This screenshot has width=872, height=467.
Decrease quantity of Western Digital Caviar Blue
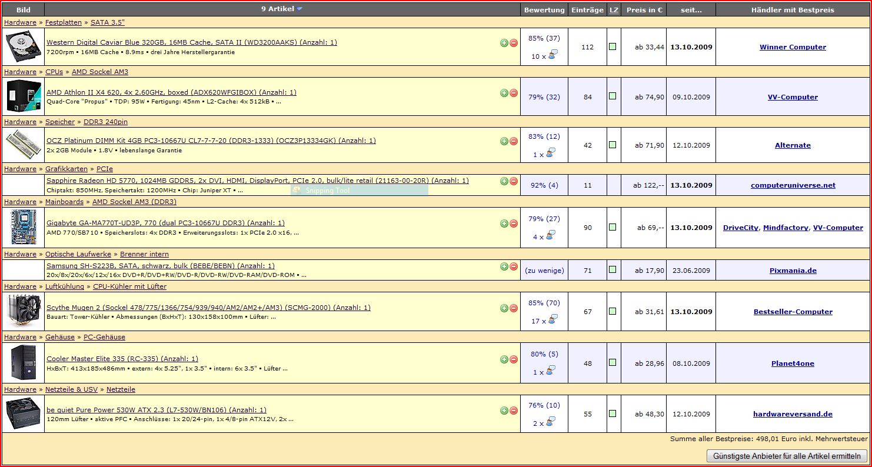[x=514, y=43]
